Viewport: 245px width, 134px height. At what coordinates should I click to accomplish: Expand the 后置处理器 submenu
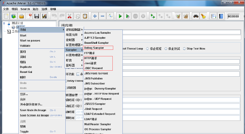(74, 55)
